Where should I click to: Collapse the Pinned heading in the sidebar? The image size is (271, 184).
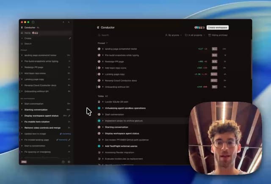24,50
